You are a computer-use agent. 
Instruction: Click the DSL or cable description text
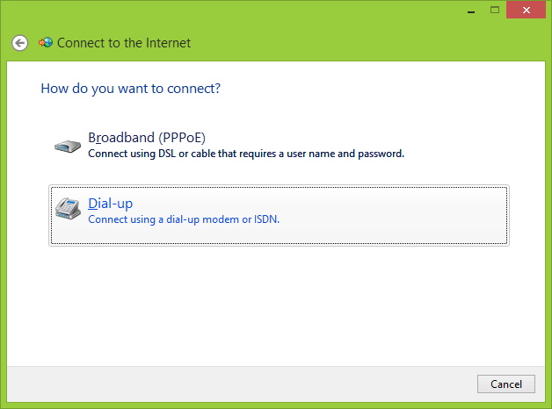point(246,154)
